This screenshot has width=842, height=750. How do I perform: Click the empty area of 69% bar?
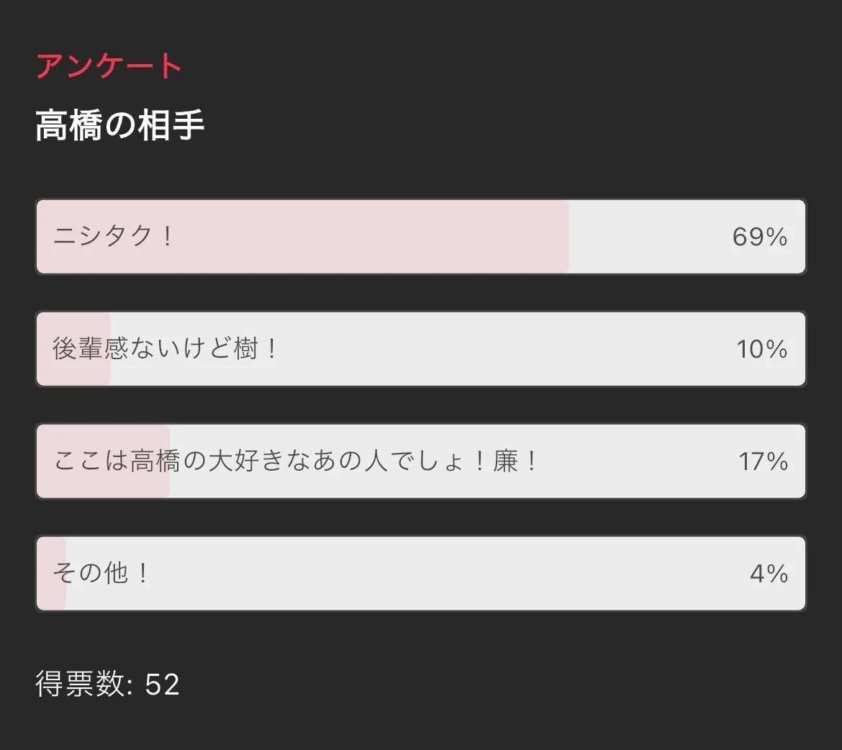648,237
